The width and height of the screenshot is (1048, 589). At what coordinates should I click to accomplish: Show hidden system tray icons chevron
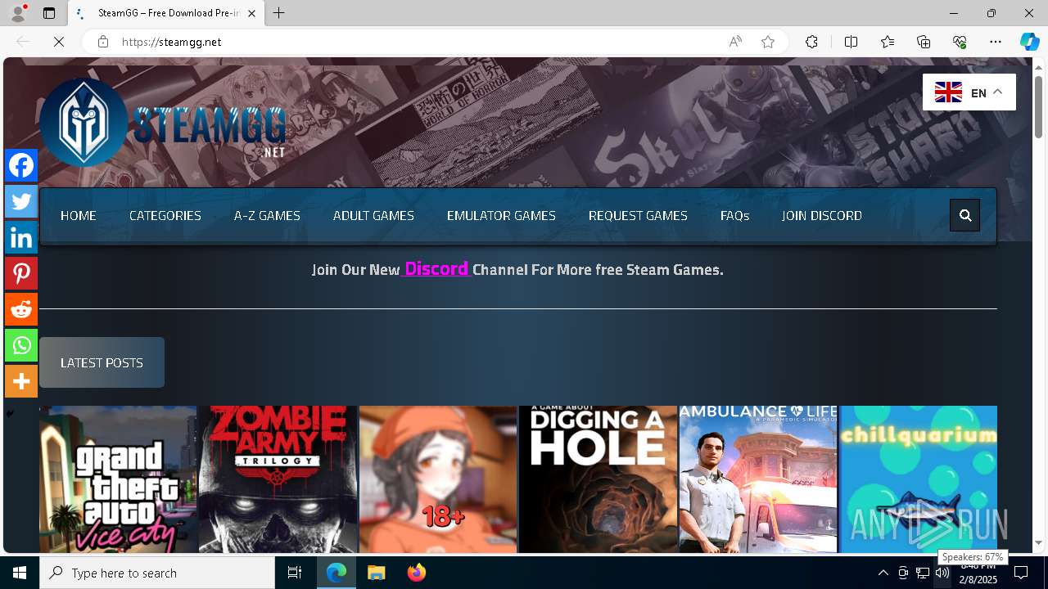coord(883,573)
